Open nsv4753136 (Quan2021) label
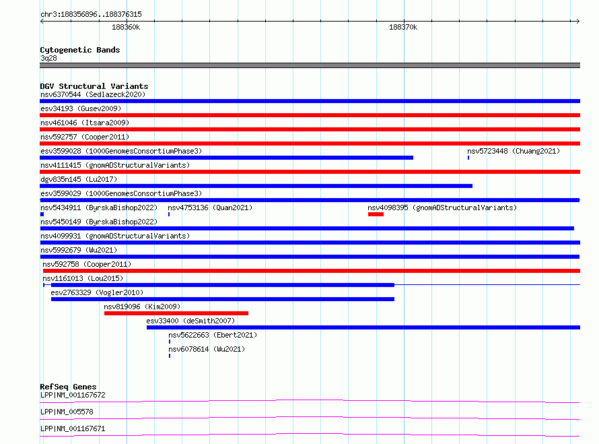Viewport: 599px width, 444px height. 210,208
